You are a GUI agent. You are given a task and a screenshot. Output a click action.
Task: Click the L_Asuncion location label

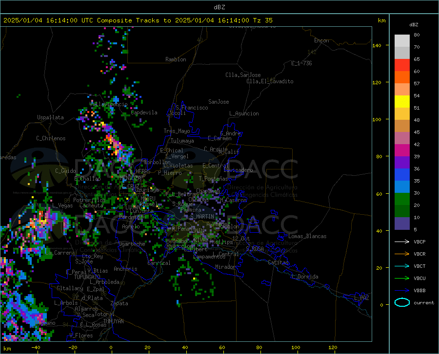(x=244, y=113)
